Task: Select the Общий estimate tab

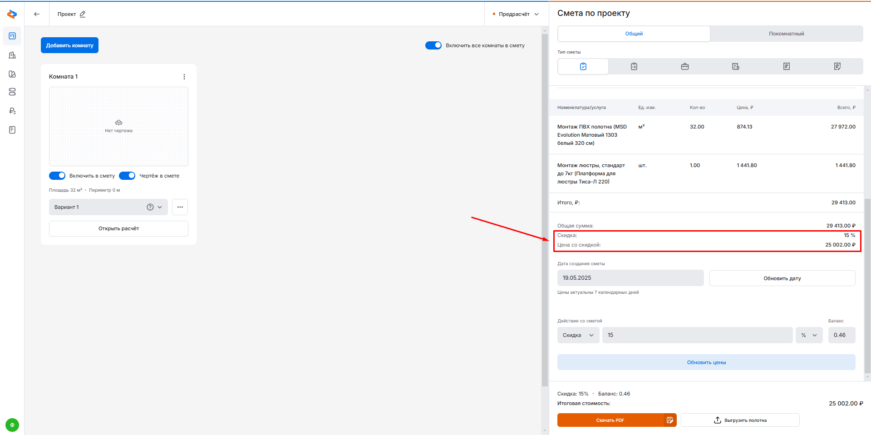Action: pos(634,34)
